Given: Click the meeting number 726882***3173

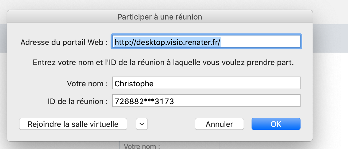Looking at the screenshot, I should [144, 101].
